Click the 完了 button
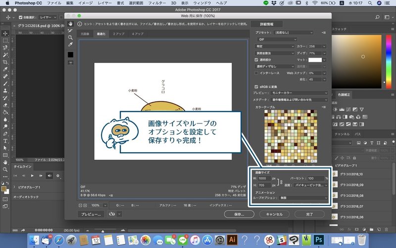Image resolution: width=396 pixels, height=248 pixels. 309,214
